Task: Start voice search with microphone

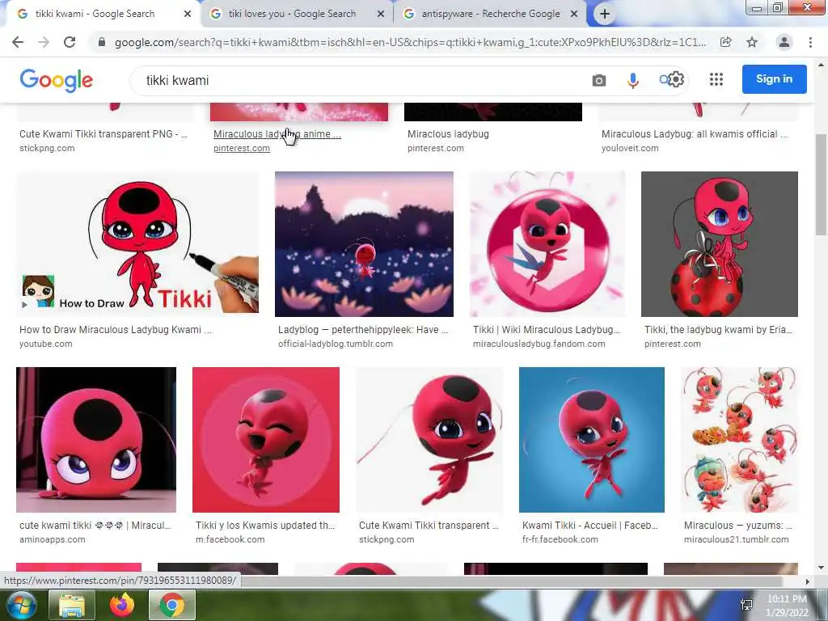Action: pyautogui.click(x=632, y=80)
